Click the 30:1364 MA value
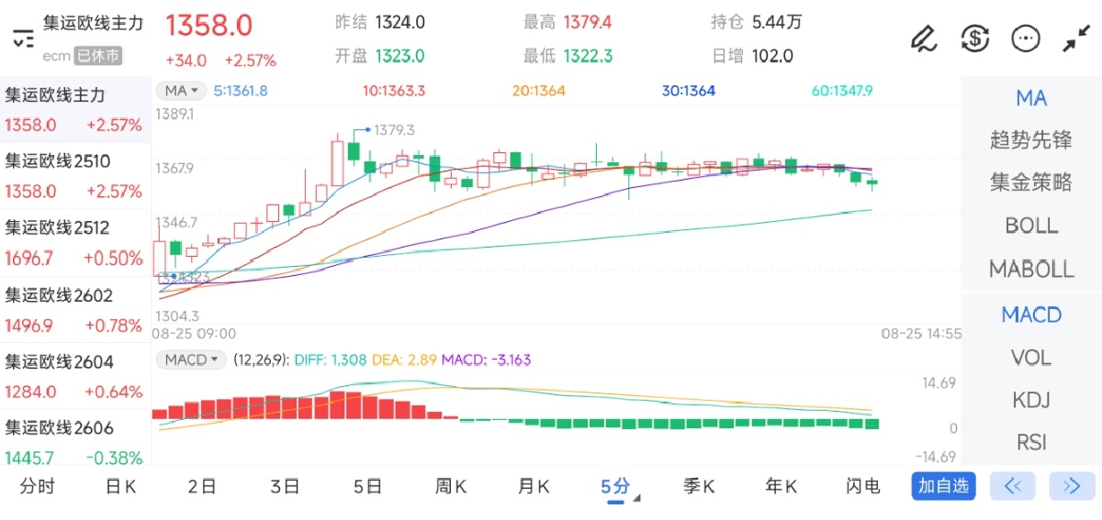The image size is (1102, 520). point(689,91)
